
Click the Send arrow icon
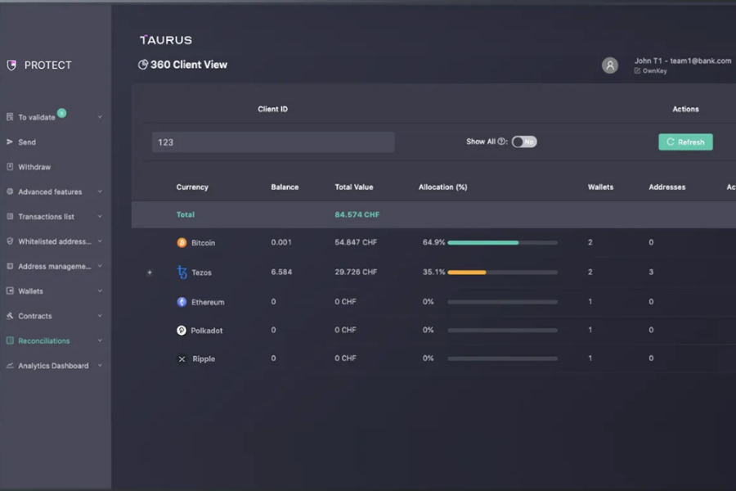click(10, 142)
